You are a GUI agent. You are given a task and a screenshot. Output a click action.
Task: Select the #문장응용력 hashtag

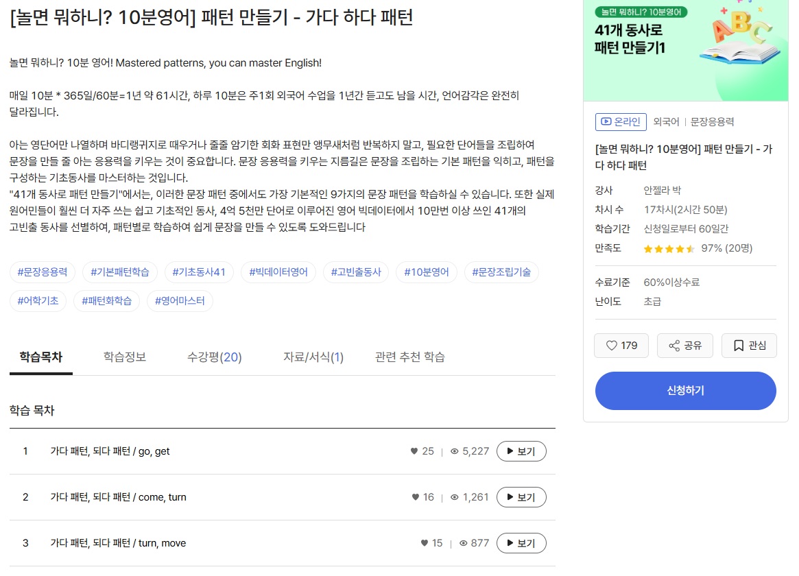tap(43, 272)
